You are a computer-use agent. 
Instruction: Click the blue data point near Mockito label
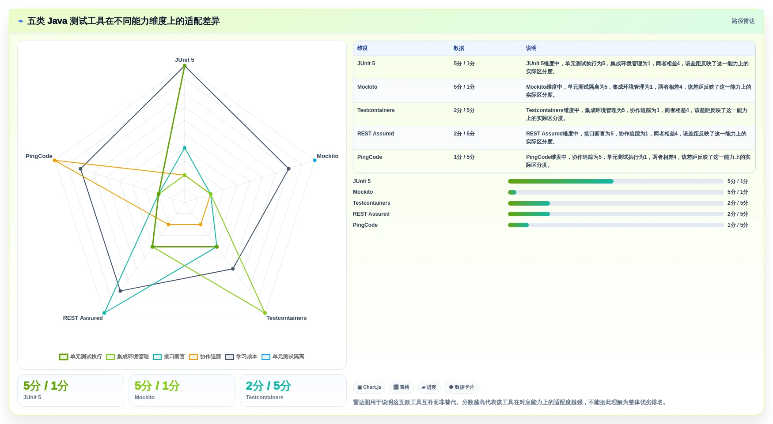(x=315, y=160)
